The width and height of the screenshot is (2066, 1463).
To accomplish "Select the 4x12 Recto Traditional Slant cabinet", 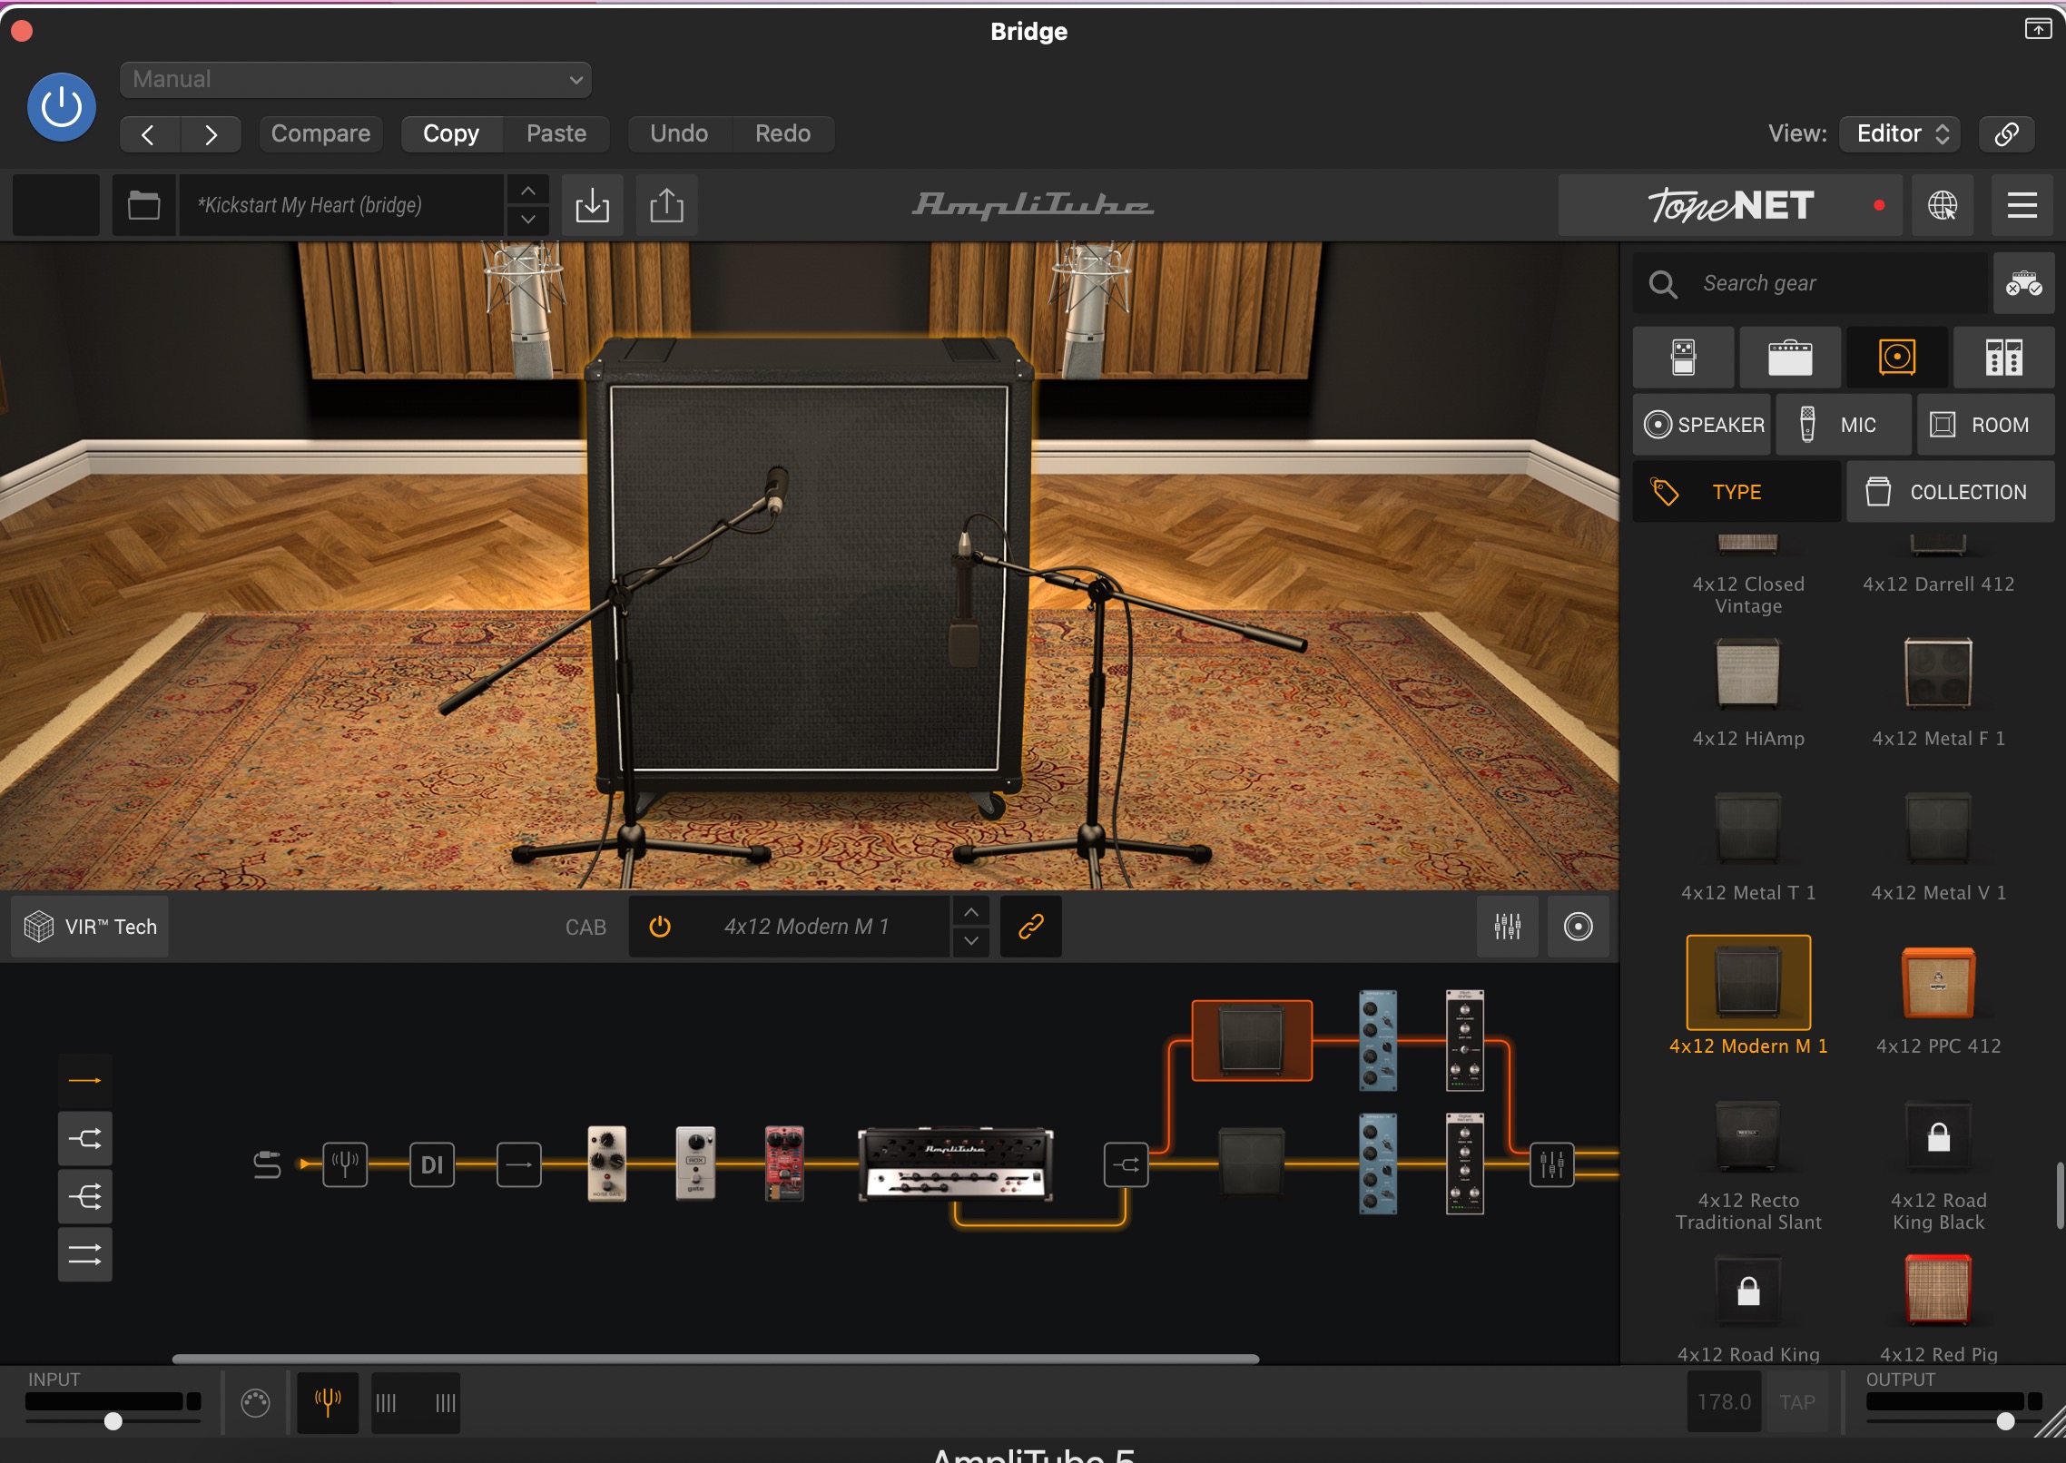I will 1748,1165.
